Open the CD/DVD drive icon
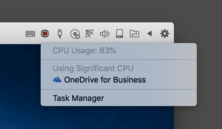Image resolution: width=222 pixels, height=129 pixels. (x=75, y=34)
